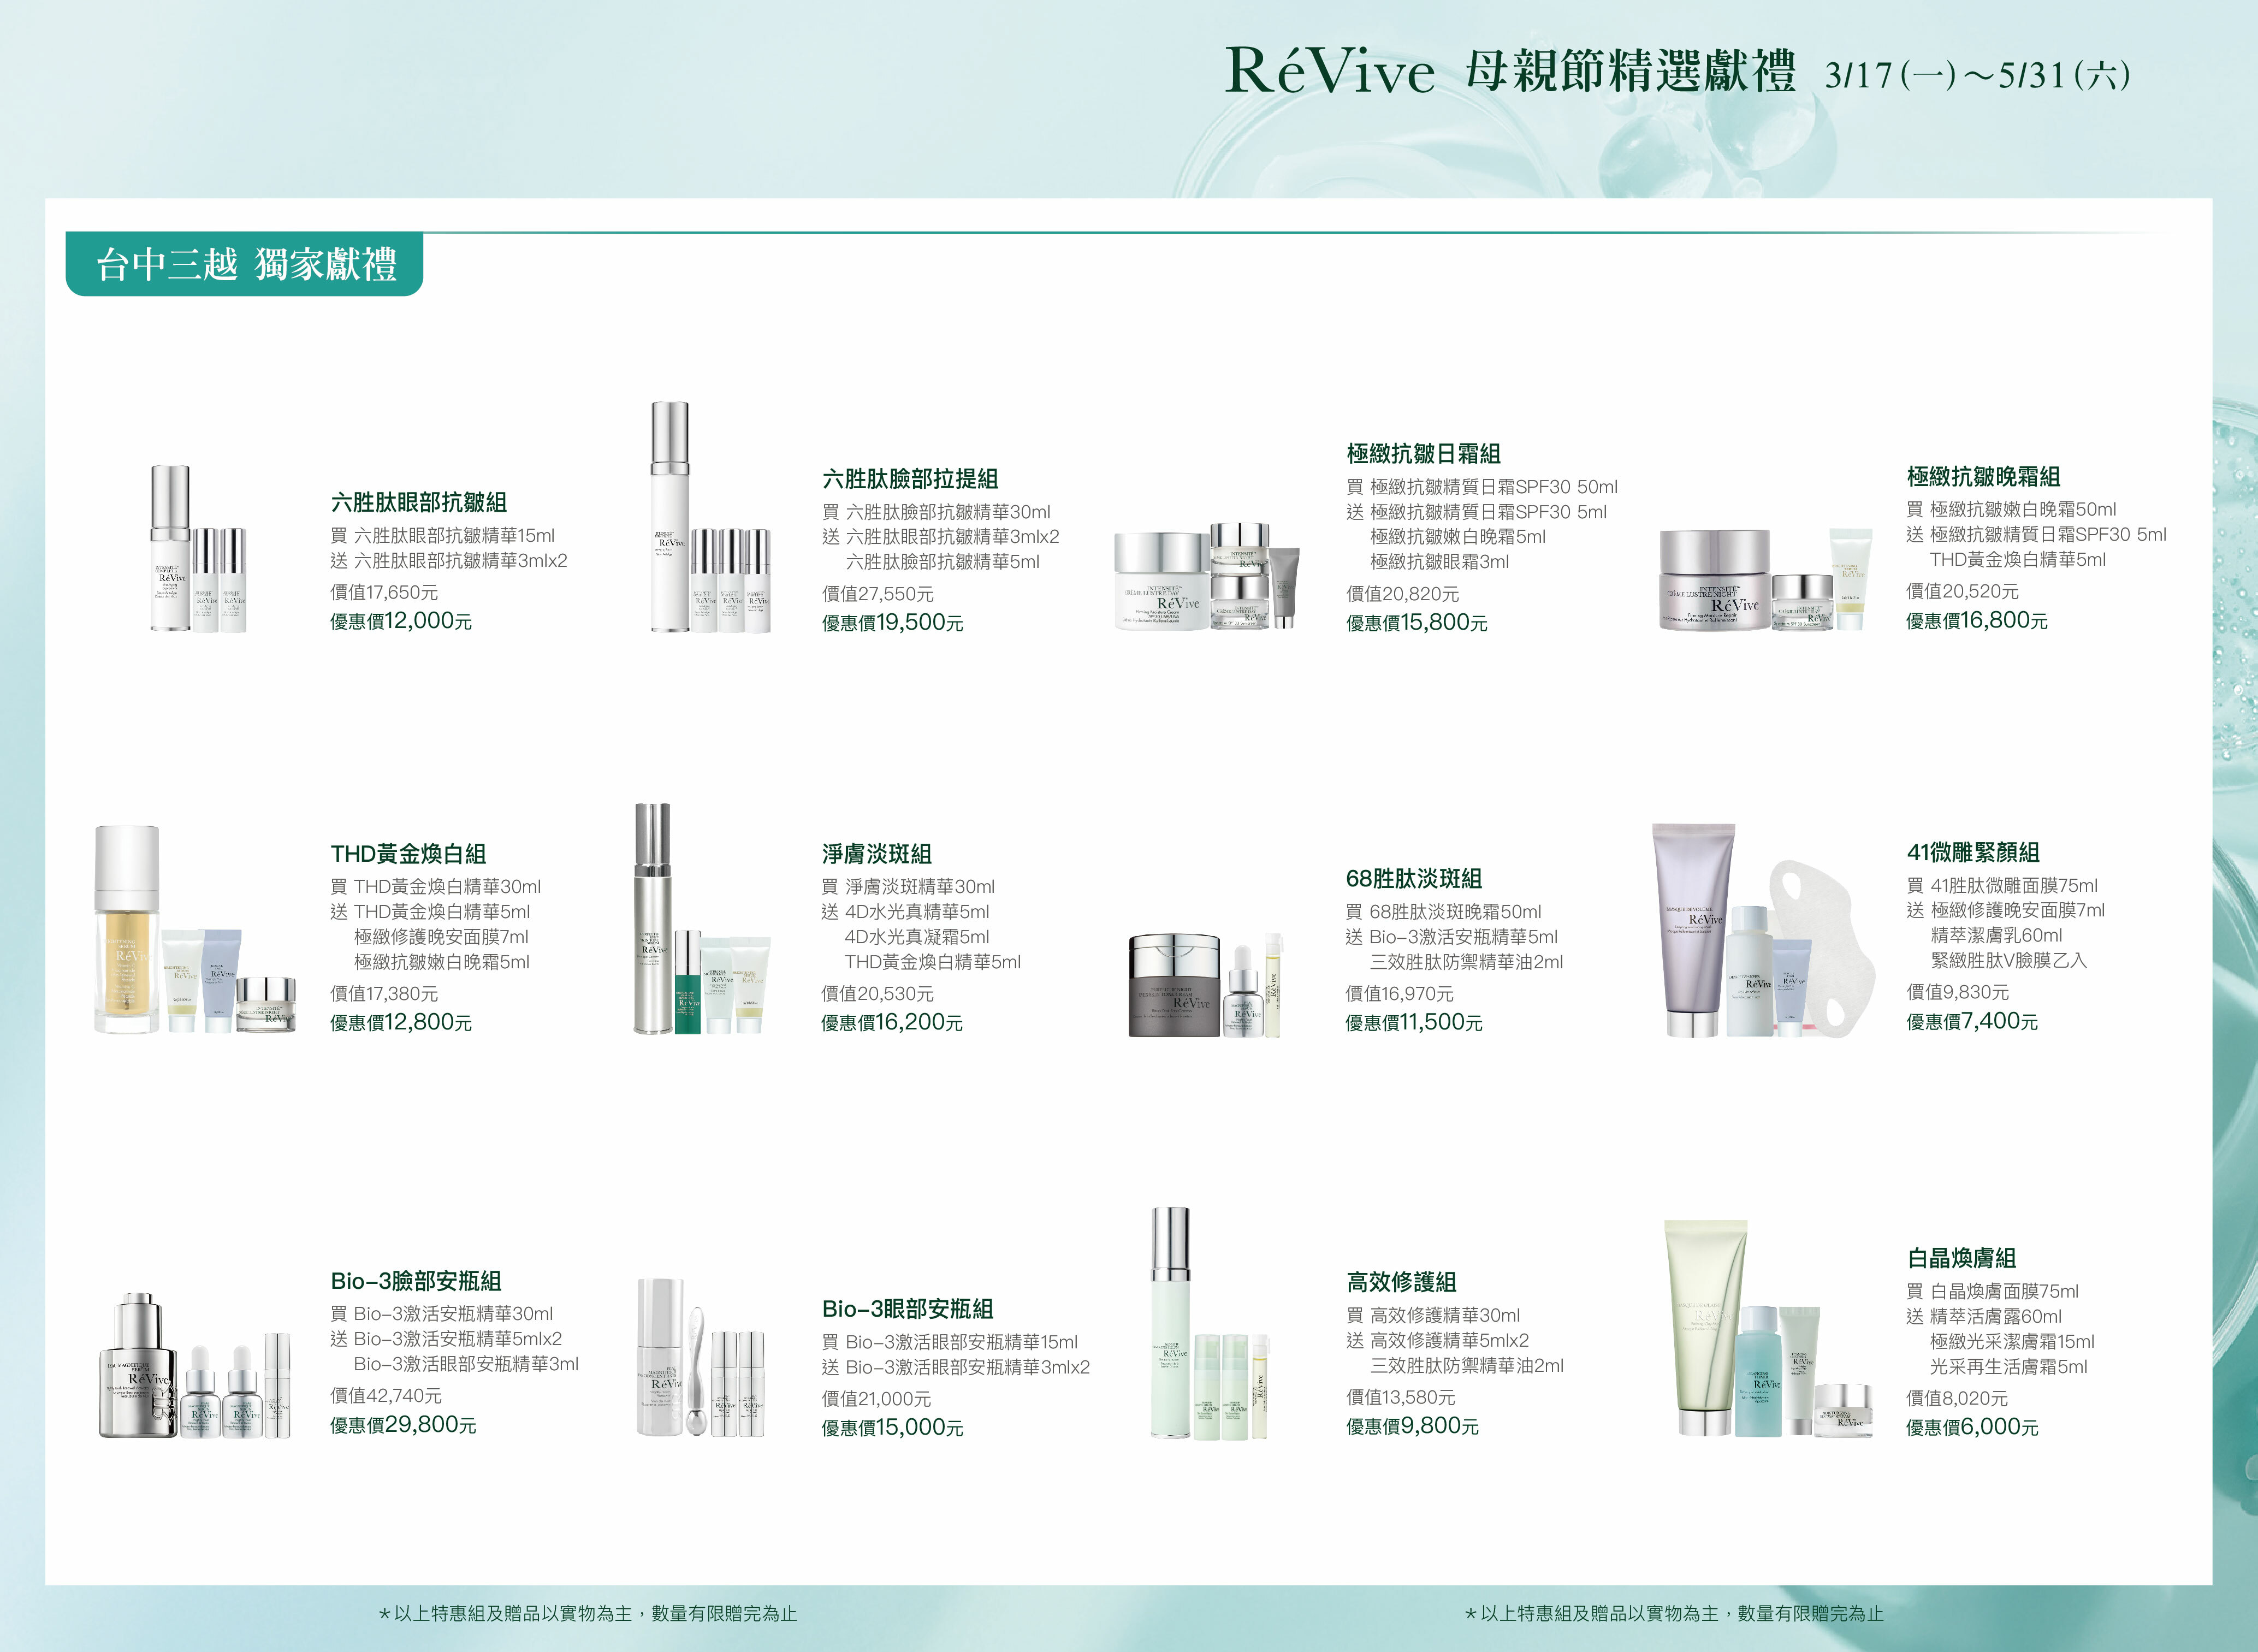Click the title 高效修護組
The width and height of the screenshot is (2258, 1652).
pos(1401,1282)
